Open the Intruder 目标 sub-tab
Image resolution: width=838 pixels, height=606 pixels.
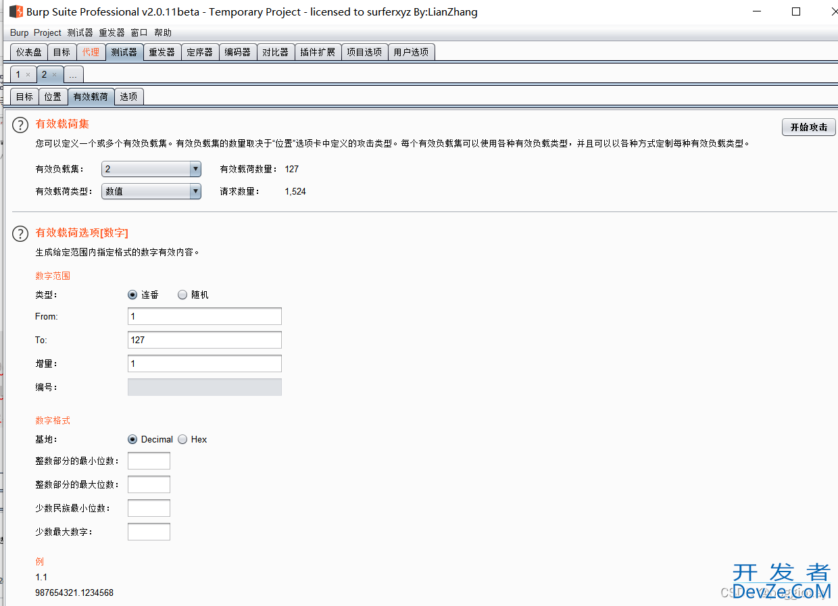pos(24,97)
